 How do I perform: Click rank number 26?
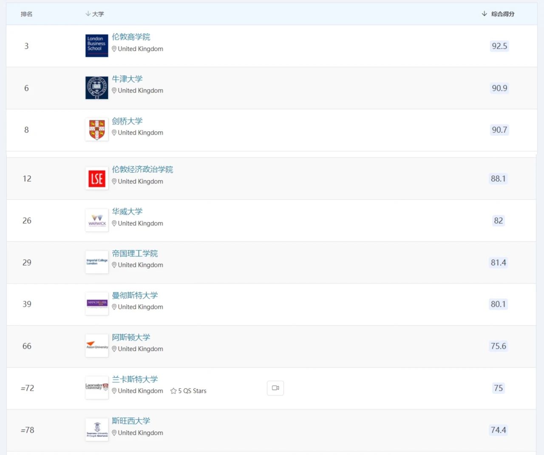click(x=27, y=221)
